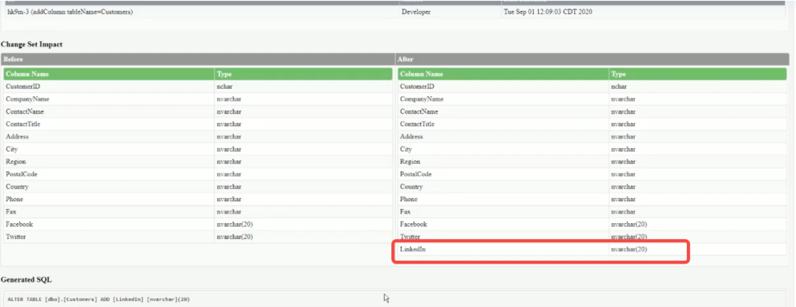
Task: Select Region's nvarchar type in After table
Action: pos(624,161)
